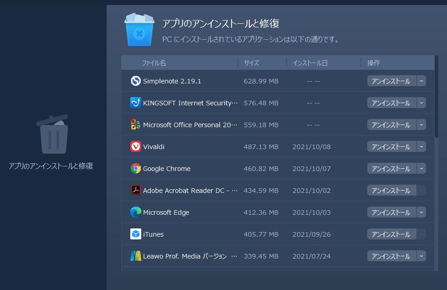Click the 2021/10/07 install date
The image size is (447, 290).
point(312,169)
